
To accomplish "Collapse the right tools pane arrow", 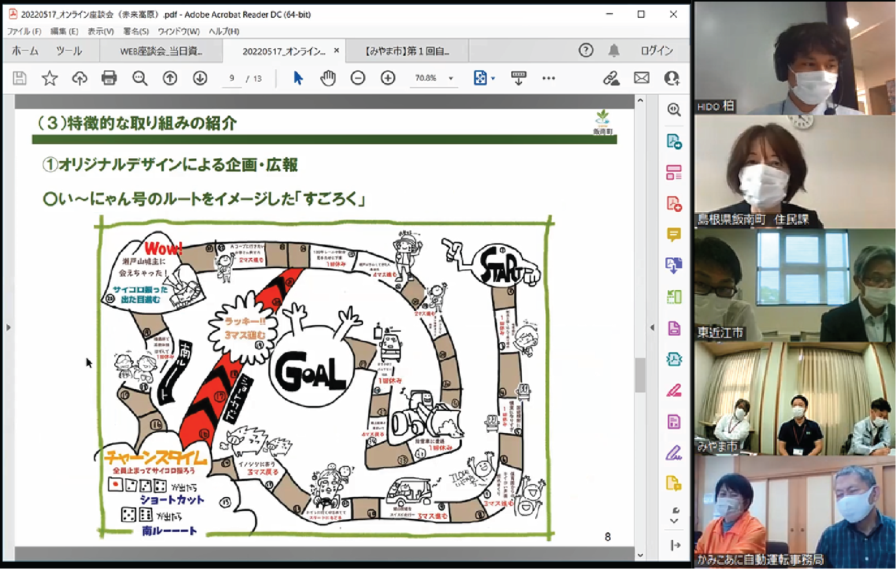I will pos(675,545).
